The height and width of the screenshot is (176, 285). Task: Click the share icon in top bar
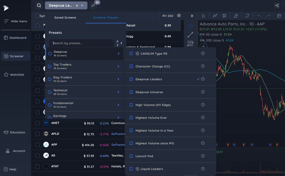(x=277, y=6)
